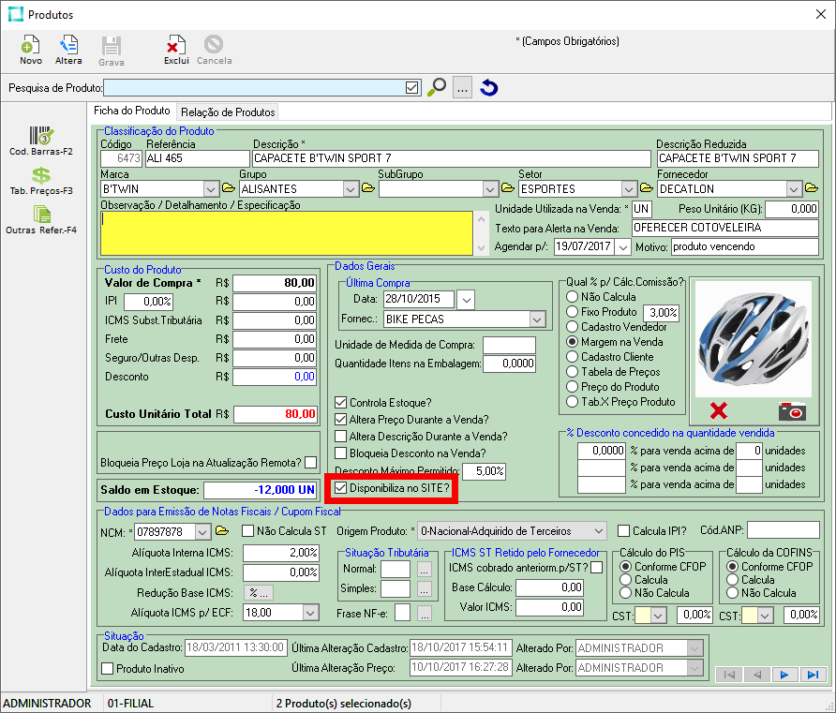
Task: Click the Novo toolbar icon
Action: (30, 45)
